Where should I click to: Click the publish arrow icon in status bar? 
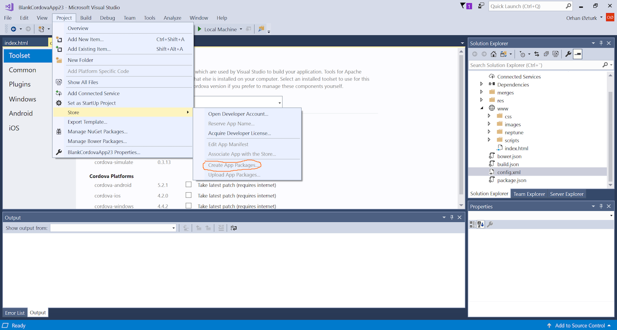click(x=549, y=325)
